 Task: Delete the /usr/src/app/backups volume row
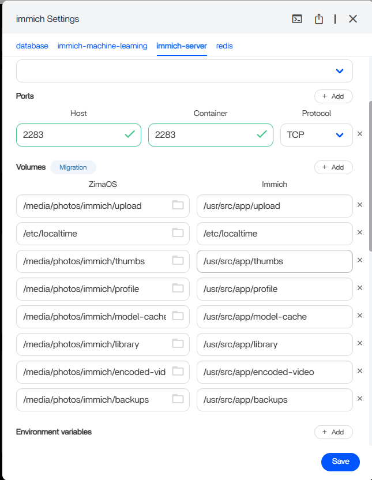coord(360,399)
